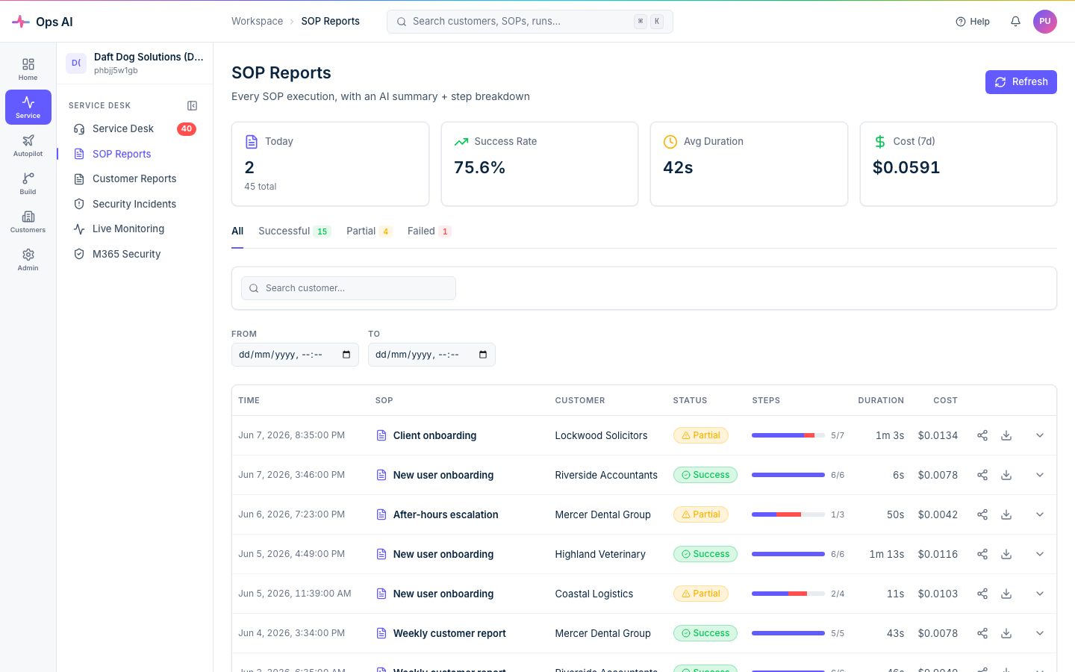
Task: Expand the Riverside Accountants row details
Action: (x=1040, y=475)
